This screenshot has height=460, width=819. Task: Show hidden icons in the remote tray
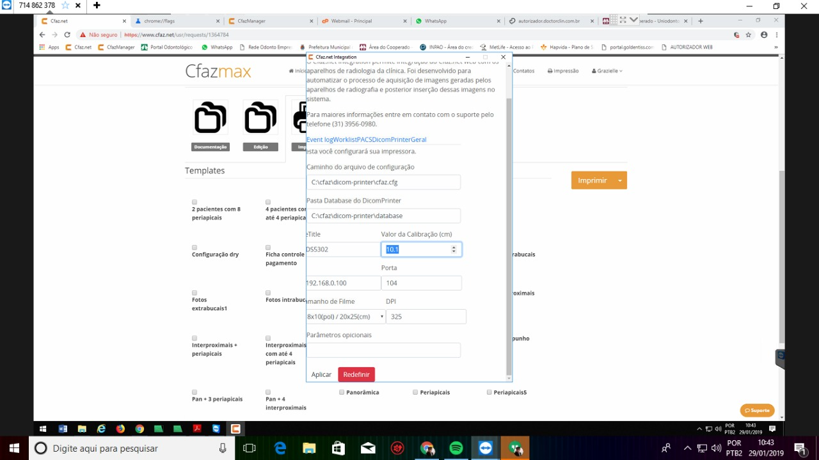(699, 429)
